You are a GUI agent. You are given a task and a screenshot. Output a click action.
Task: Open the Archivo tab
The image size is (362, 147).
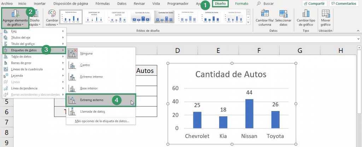tap(7, 4)
